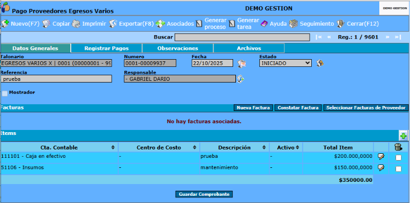The image size is (410, 203).
Task: Switch to the Observaciones tab
Action: pos(177,49)
